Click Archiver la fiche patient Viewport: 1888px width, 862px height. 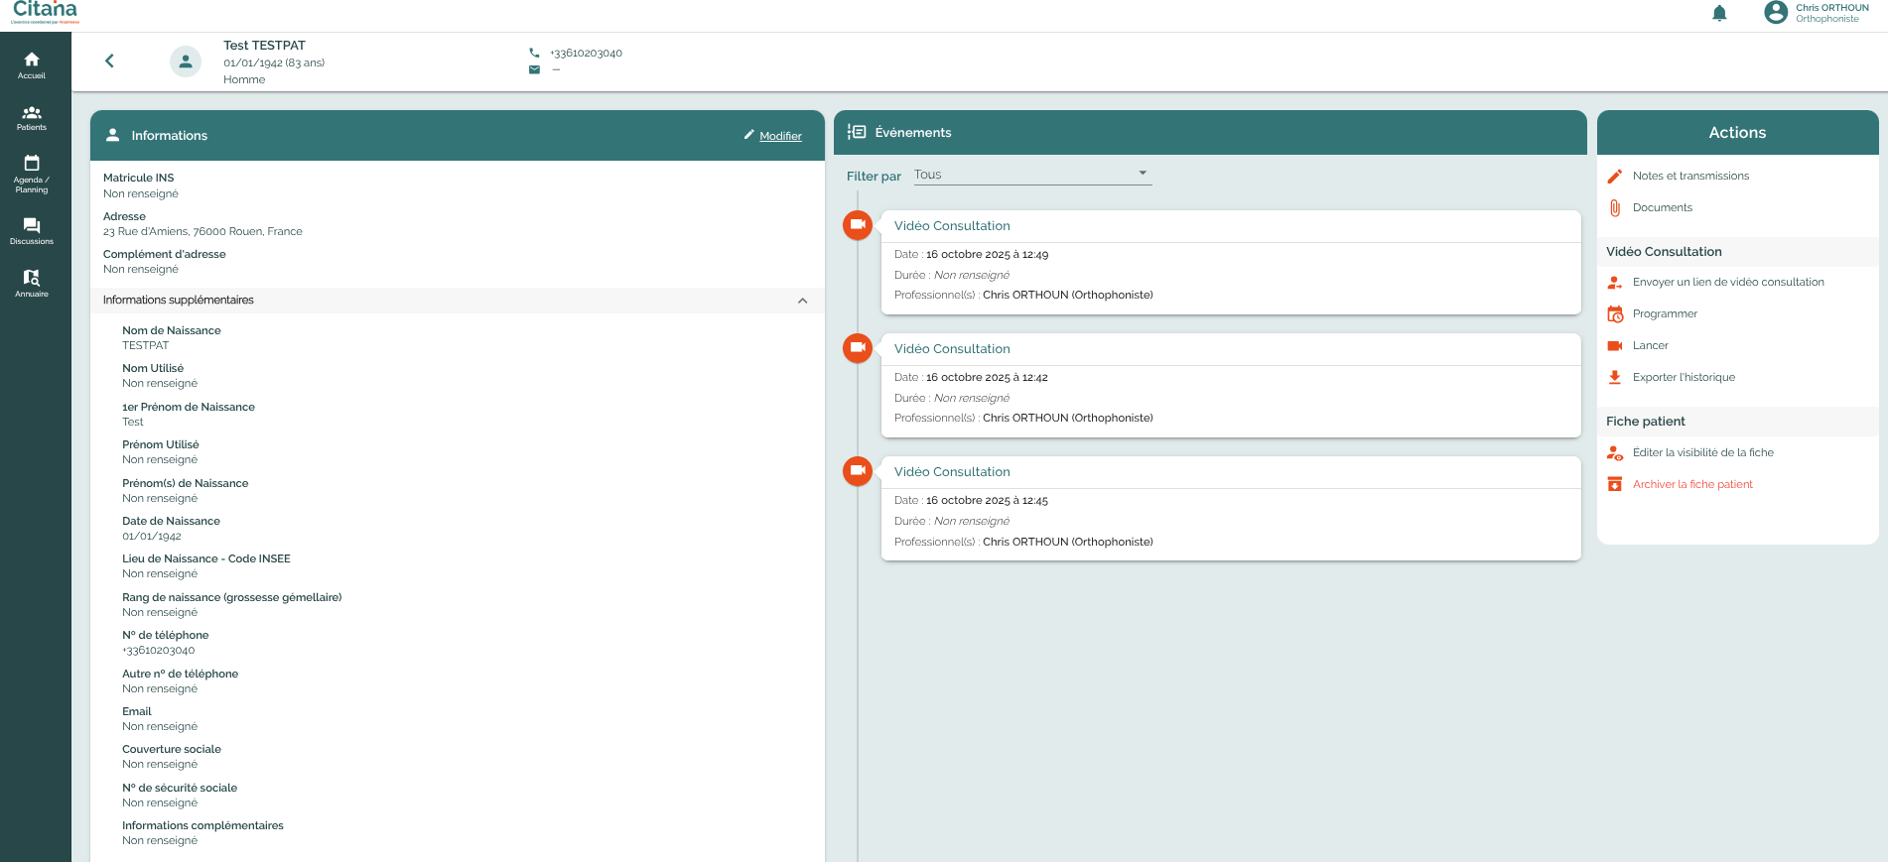[x=1691, y=484]
